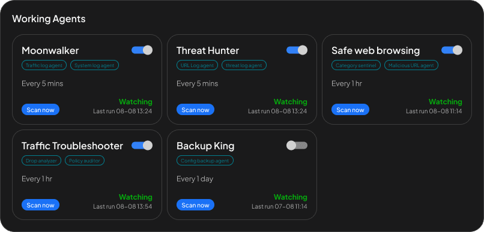This screenshot has width=484, height=232.
Task: Click the Backup King title
Action: [x=205, y=146]
